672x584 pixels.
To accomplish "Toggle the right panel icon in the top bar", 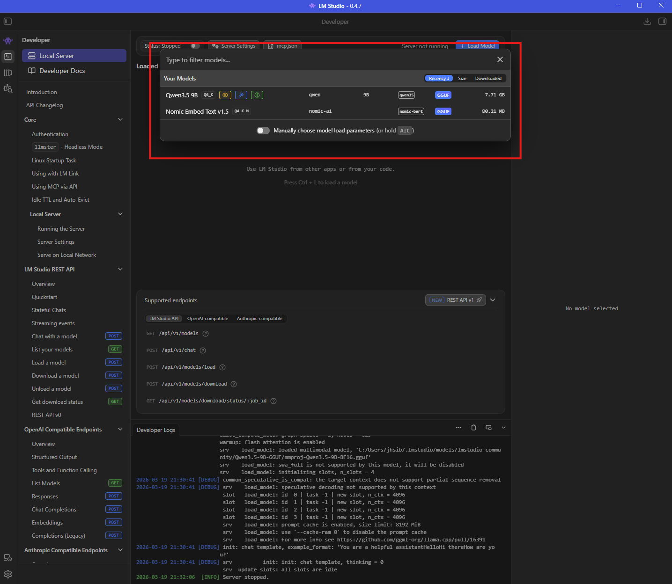I will point(662,22).
